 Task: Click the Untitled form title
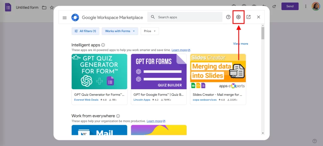click(x=27, y=8)
